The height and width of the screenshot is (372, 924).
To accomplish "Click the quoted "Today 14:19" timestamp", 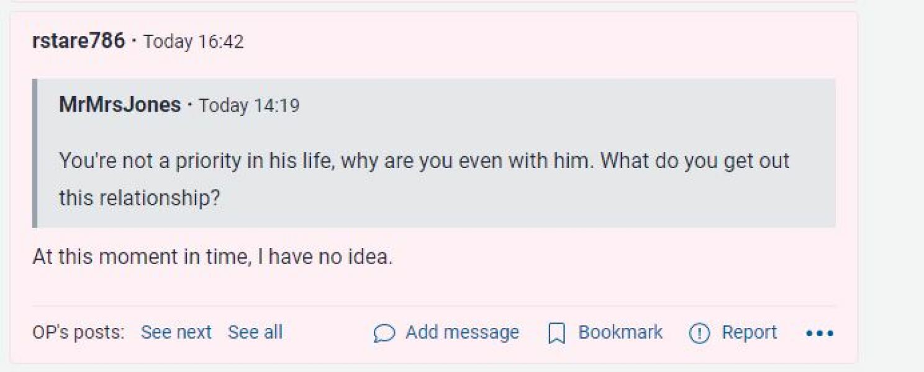I will click(249, 105).
